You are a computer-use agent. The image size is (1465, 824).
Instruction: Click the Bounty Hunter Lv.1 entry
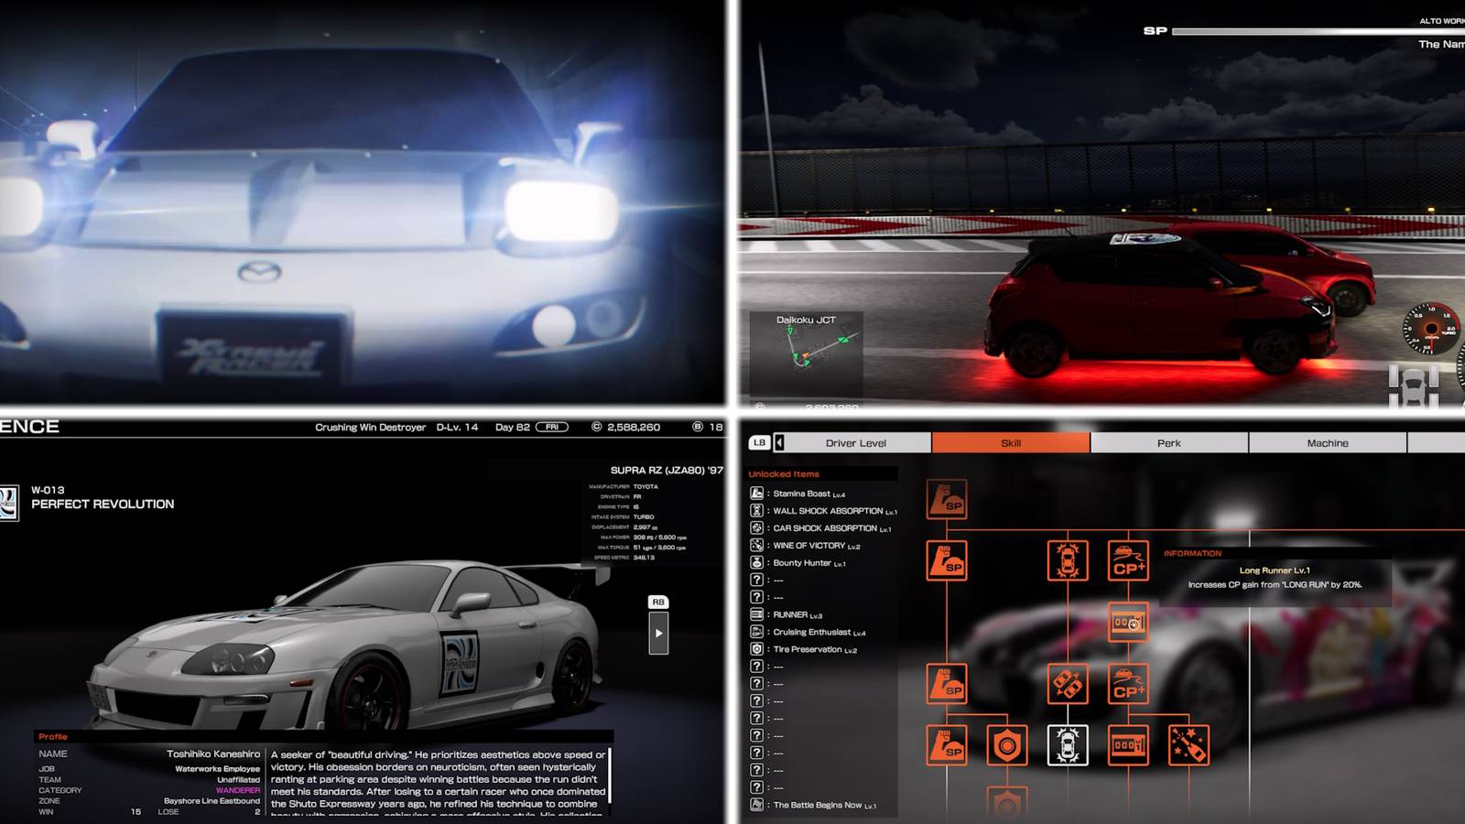808,563
